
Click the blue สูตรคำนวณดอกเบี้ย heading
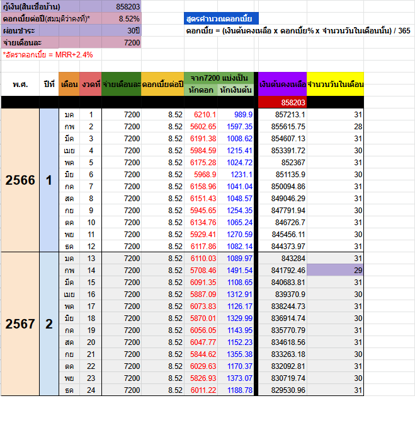[221, 18]
